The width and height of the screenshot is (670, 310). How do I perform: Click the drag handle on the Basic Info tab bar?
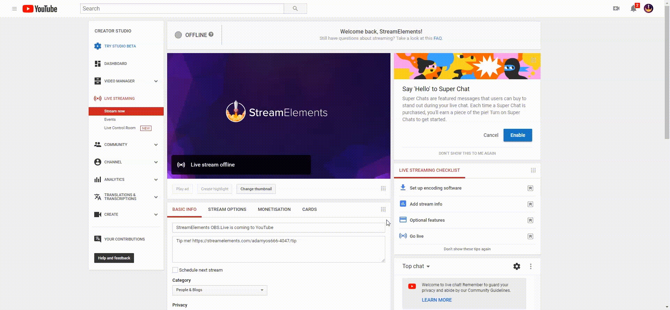coord(383,209)
